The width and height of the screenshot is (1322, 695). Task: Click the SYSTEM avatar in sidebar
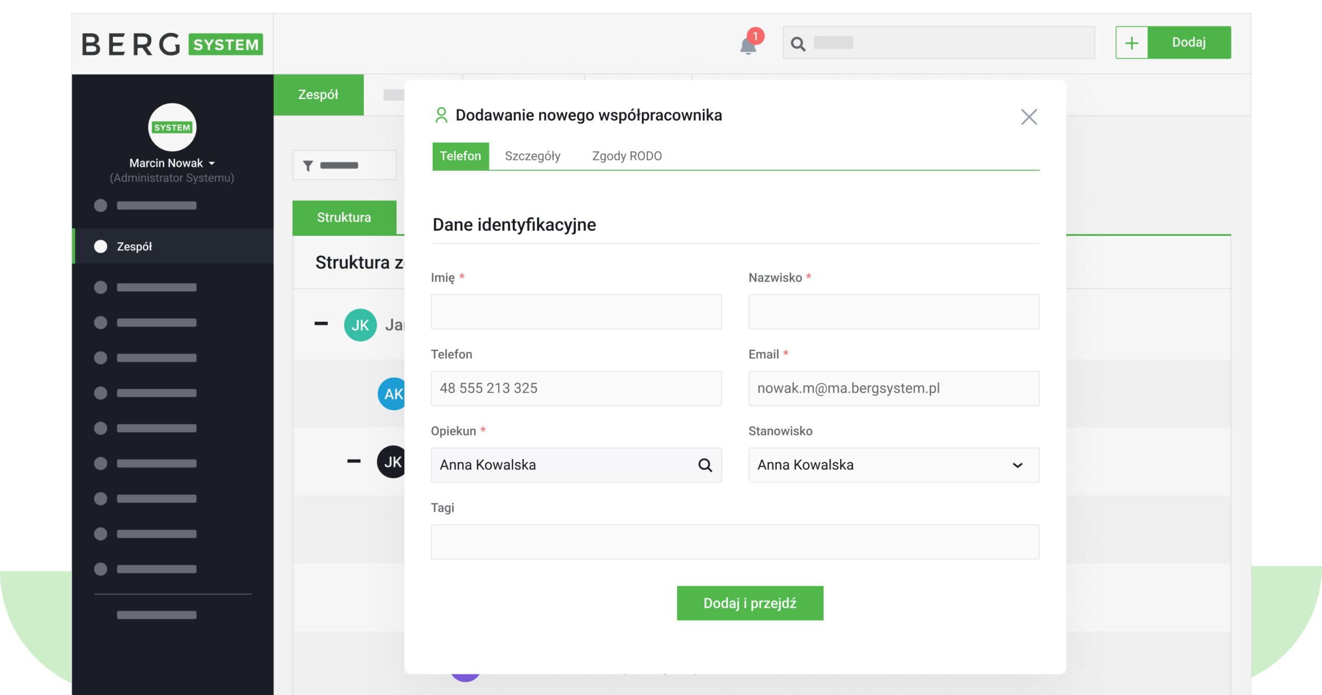[x=172, y=127]
